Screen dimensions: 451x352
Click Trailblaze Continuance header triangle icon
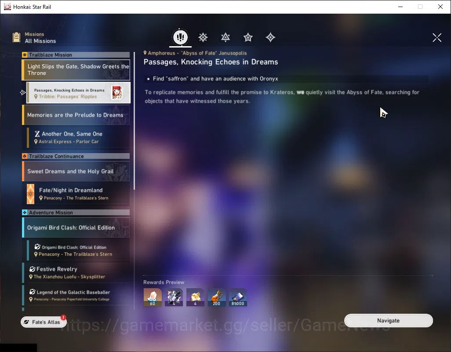coord(25,156)
